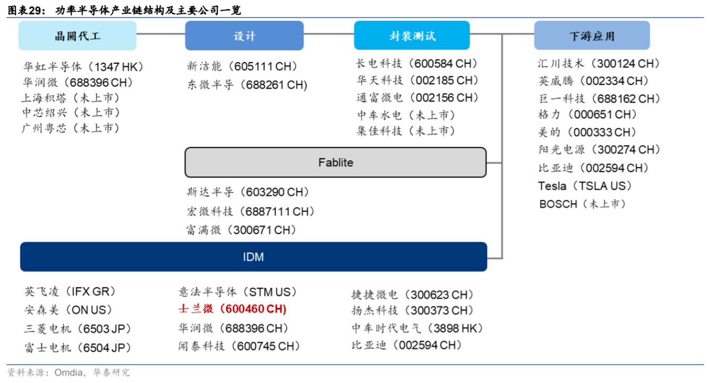
Task: Click the 设计 header box
Action: point(244,36)
